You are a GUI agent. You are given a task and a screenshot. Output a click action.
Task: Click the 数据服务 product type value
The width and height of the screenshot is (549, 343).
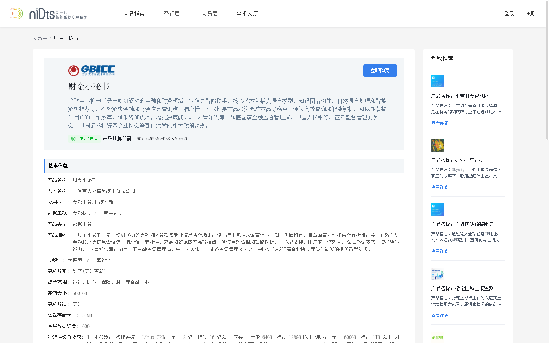tap(82, 224)
